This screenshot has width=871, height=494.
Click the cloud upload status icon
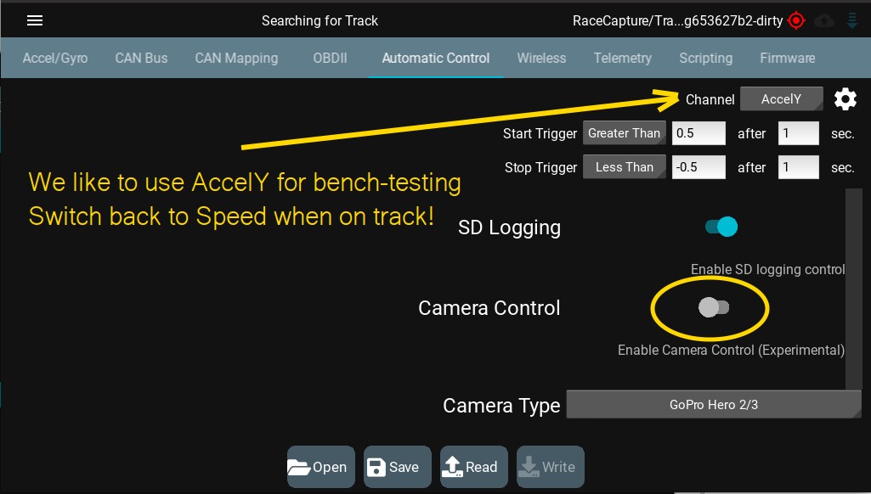[824, 21]
